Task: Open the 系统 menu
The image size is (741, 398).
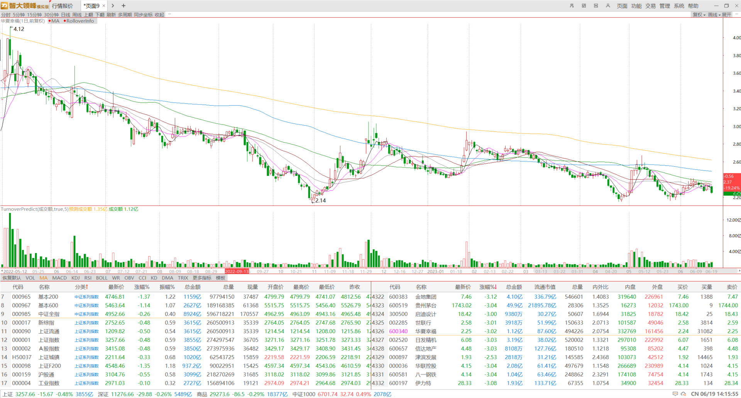Action: tap(679, 6)
